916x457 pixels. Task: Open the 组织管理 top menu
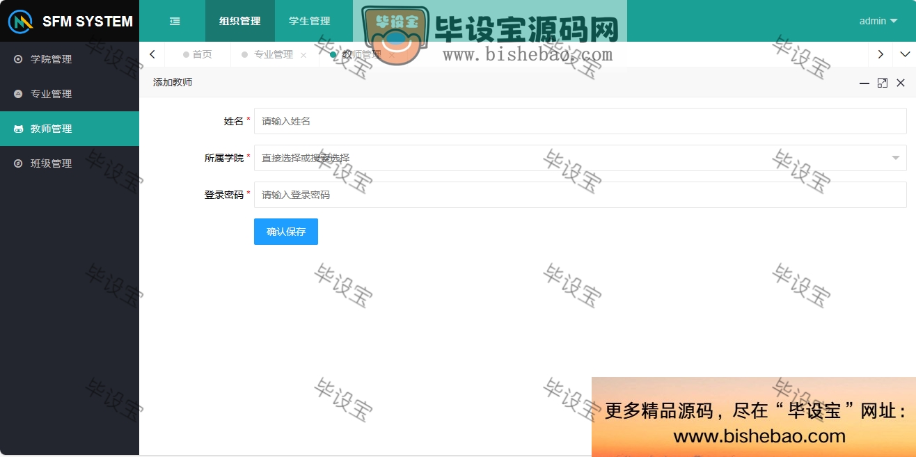pyautogui.click(x=240, y=21)
